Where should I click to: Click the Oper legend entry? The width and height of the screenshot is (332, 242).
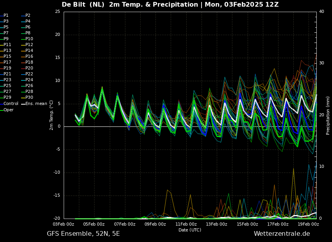coord(8,110)
